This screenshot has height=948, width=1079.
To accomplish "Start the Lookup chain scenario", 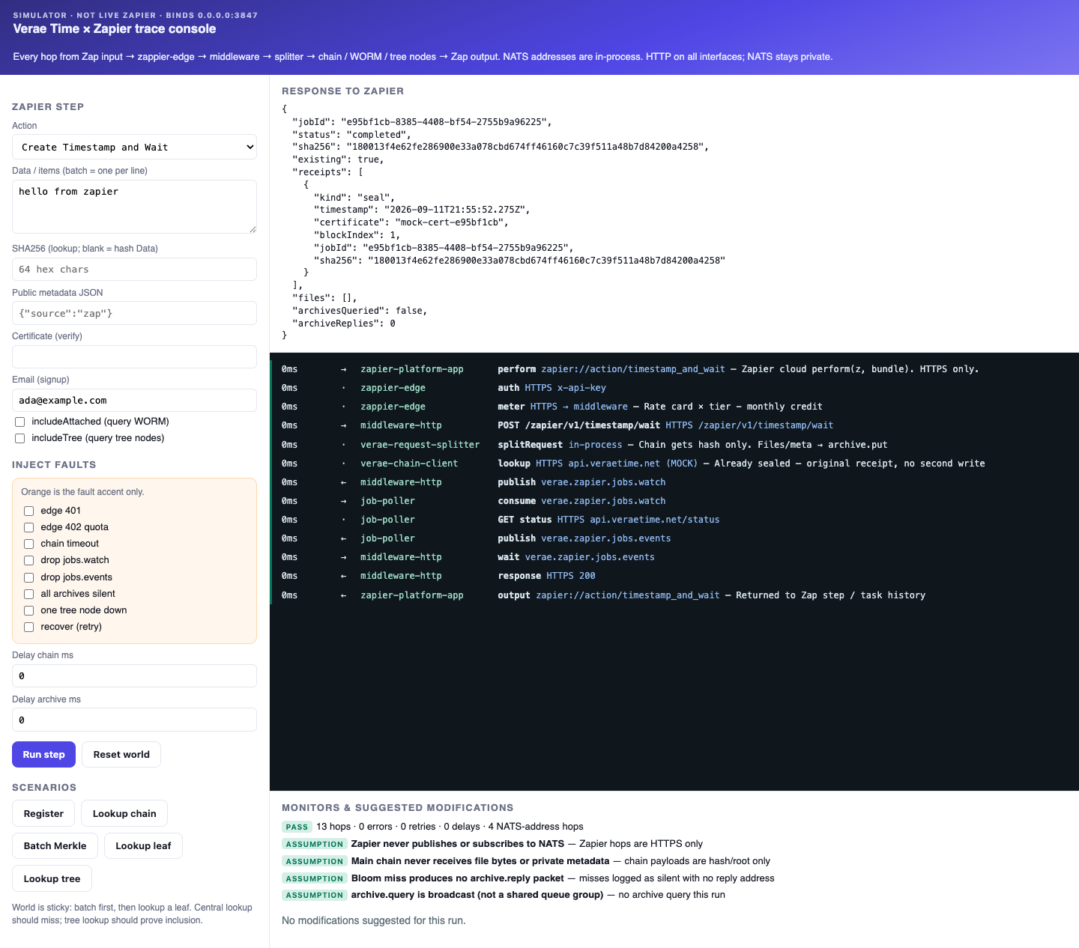I will tap(124, 813).
